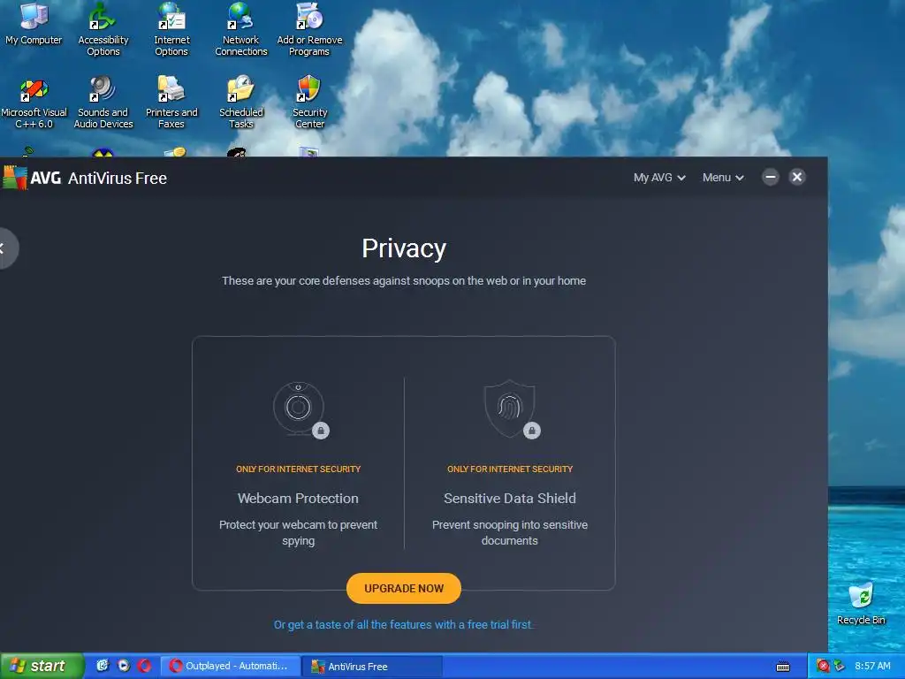The height and width of the screenshot is (679, 905).
Task: Open Add or Remove Programs shortcut
Action: pos(309,29)
